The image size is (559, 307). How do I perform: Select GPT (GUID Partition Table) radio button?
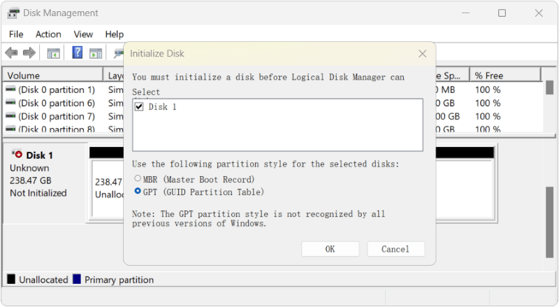(x=138, y=191)
